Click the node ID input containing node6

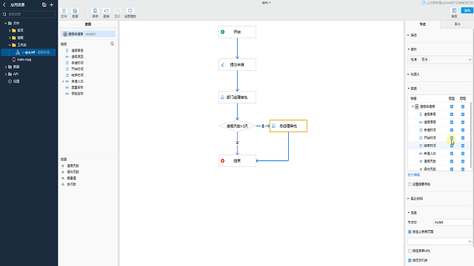click(453, 222)
